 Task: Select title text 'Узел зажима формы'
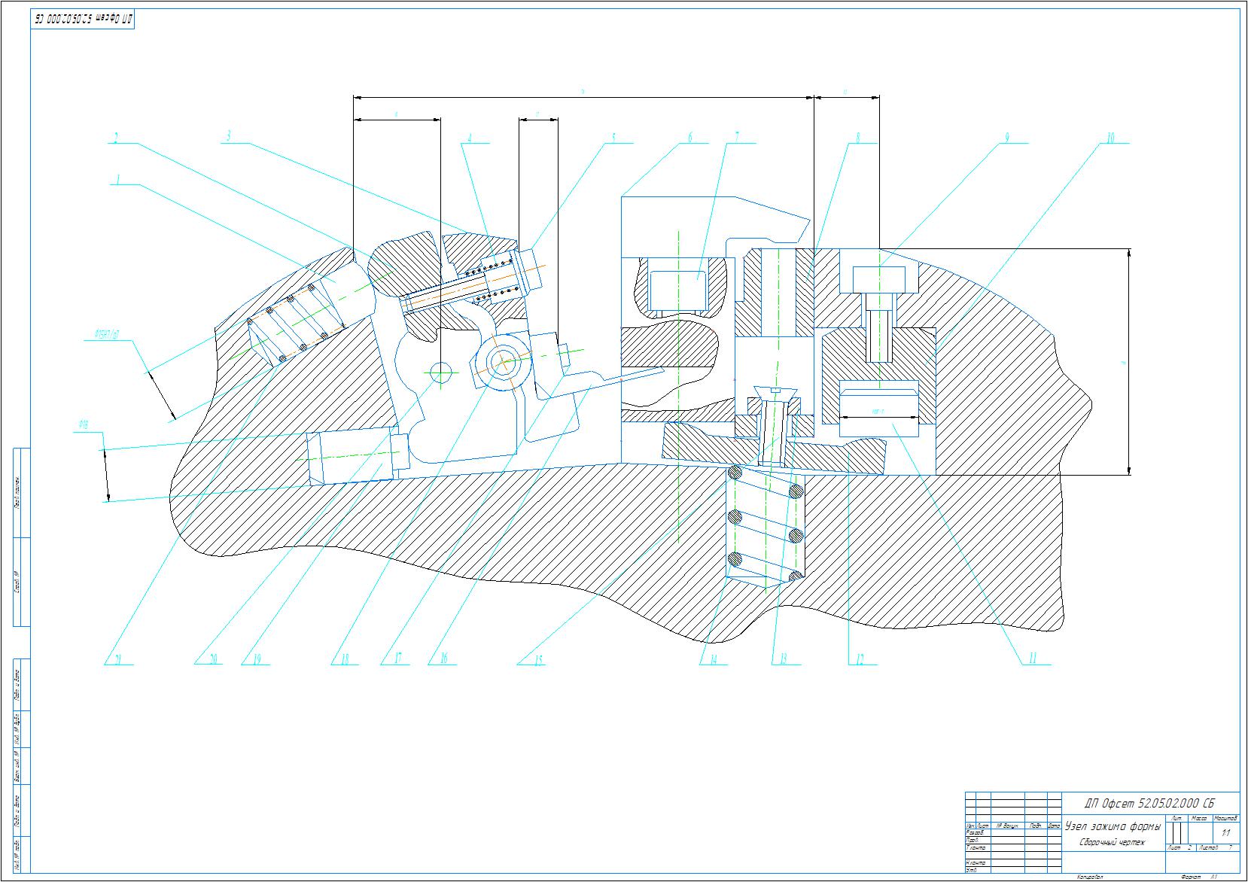point(1113,826)
